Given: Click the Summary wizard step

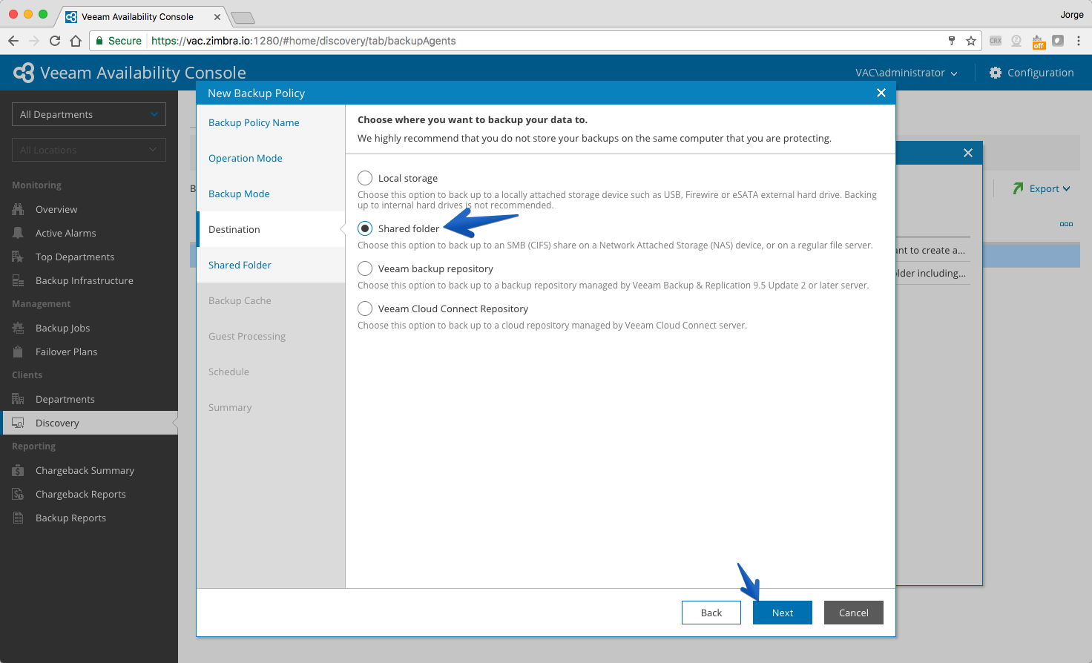Looking at the screenshot, I should pyautogui.click(x=230, y=407).
